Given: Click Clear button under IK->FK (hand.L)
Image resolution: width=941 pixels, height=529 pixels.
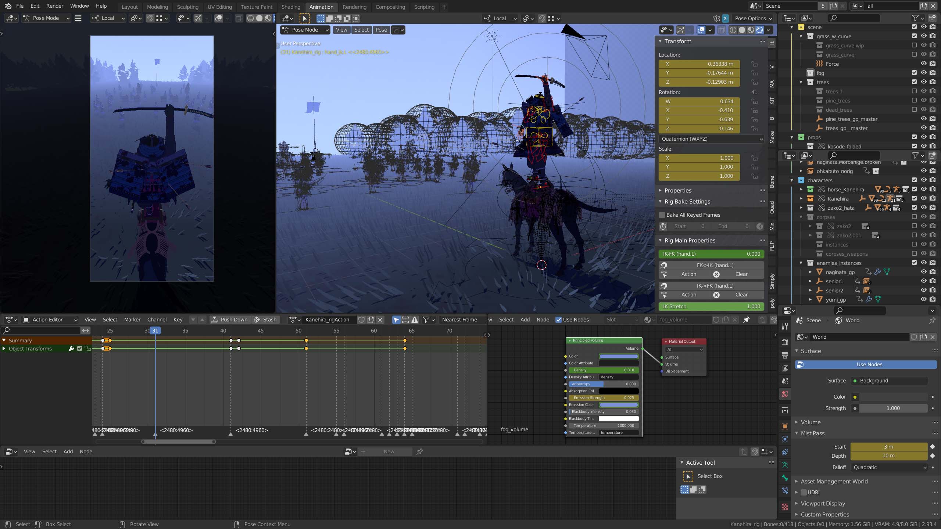Looking at the screenshot, I should click(738, 295).
